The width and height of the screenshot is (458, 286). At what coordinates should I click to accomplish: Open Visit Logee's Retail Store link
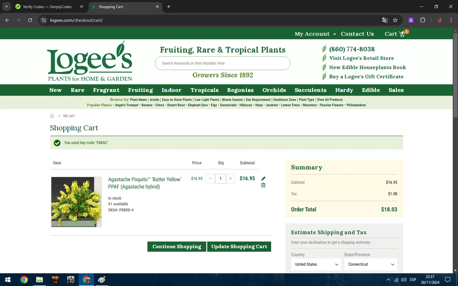pyautogui.click(x=362, y=58)
